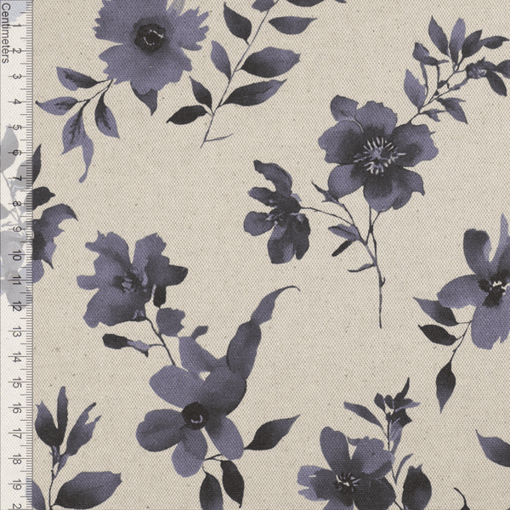Click the small flower in the fabric's middle
Screen dimensions: 510x510
[279, 218]
